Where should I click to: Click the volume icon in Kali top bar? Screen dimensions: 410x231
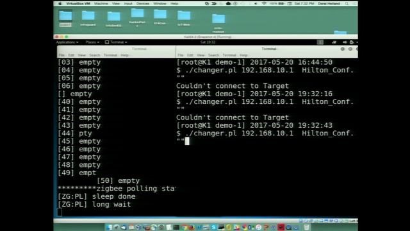point(345,42)
